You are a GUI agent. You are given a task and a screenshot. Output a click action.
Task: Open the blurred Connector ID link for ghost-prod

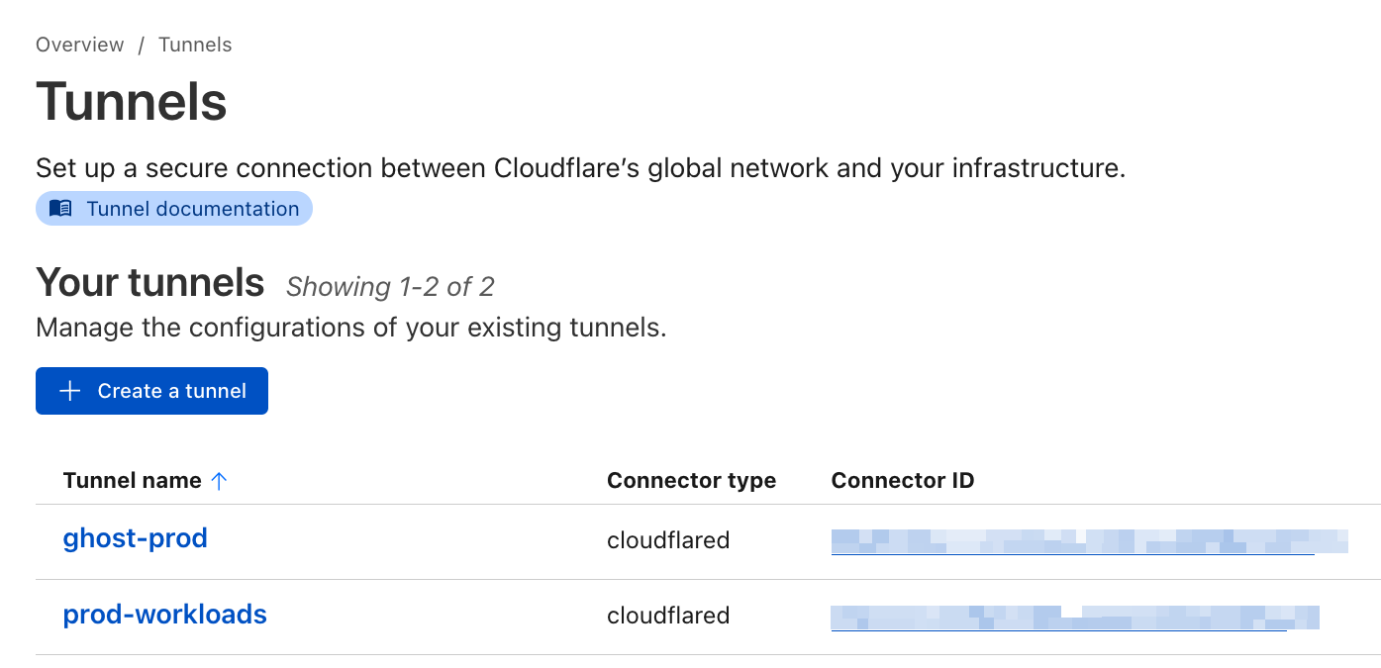tap(1089, 541)
